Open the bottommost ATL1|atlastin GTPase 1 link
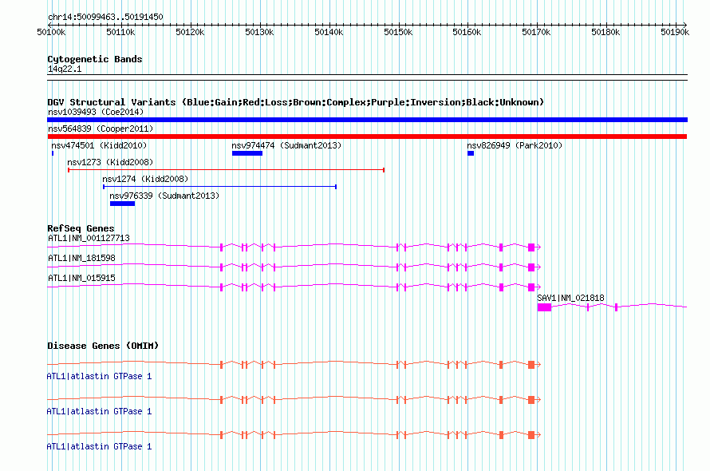 pos(99,446)
